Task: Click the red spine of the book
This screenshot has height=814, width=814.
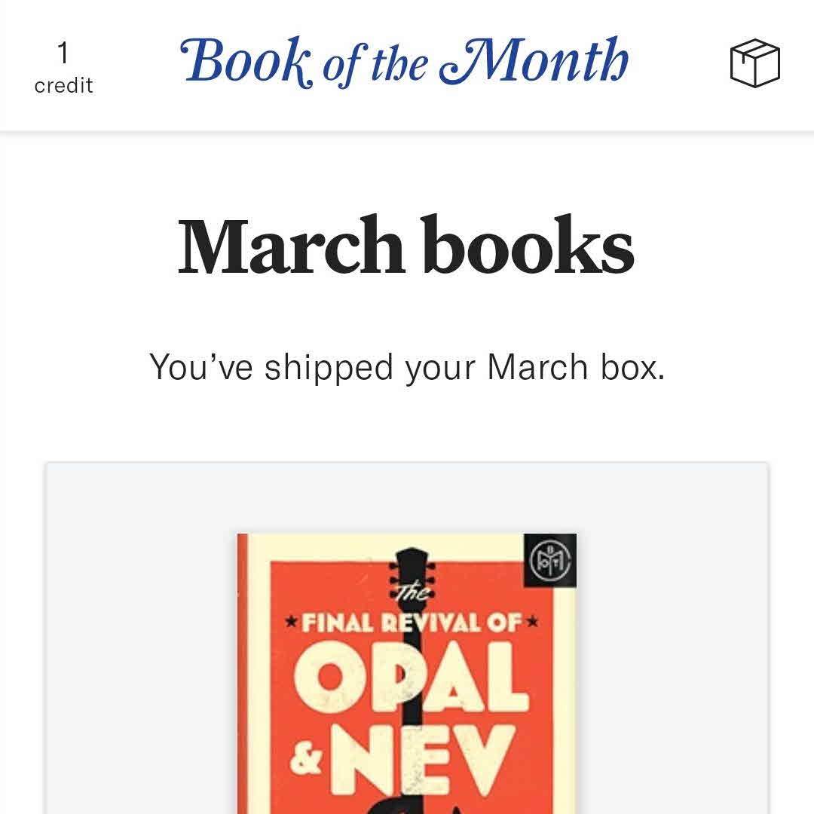Action: tap(242, 678)
